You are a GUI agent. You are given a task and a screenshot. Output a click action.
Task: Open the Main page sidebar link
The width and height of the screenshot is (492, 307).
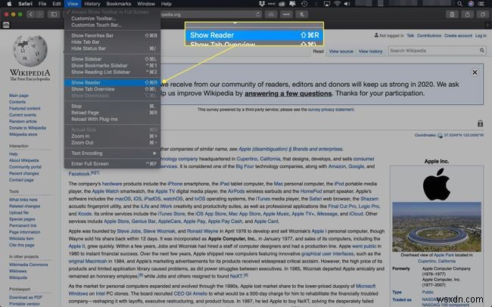point(18,95)
